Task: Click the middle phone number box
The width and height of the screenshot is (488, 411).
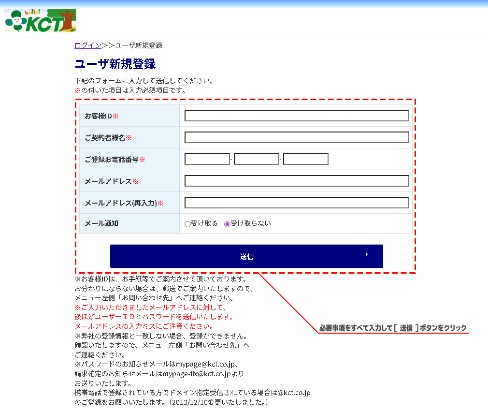Action: click(256, 159)
